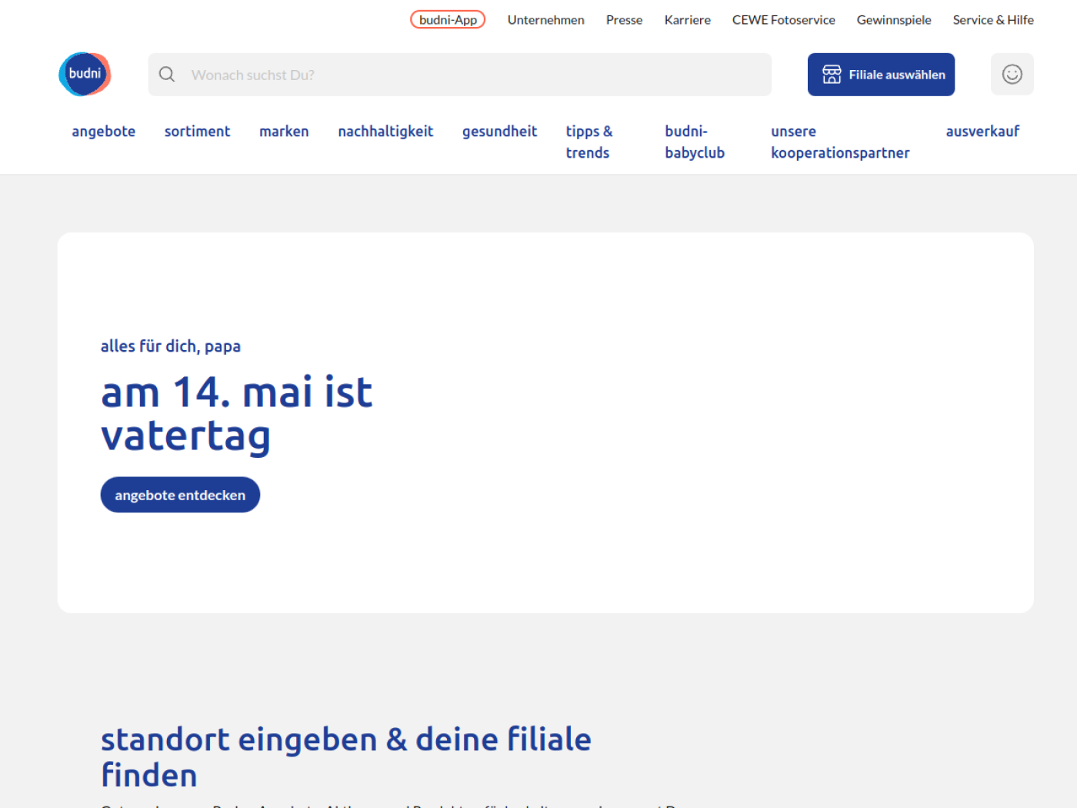Click the 'standort eingeben & deine filiale finden' heading

346,757
